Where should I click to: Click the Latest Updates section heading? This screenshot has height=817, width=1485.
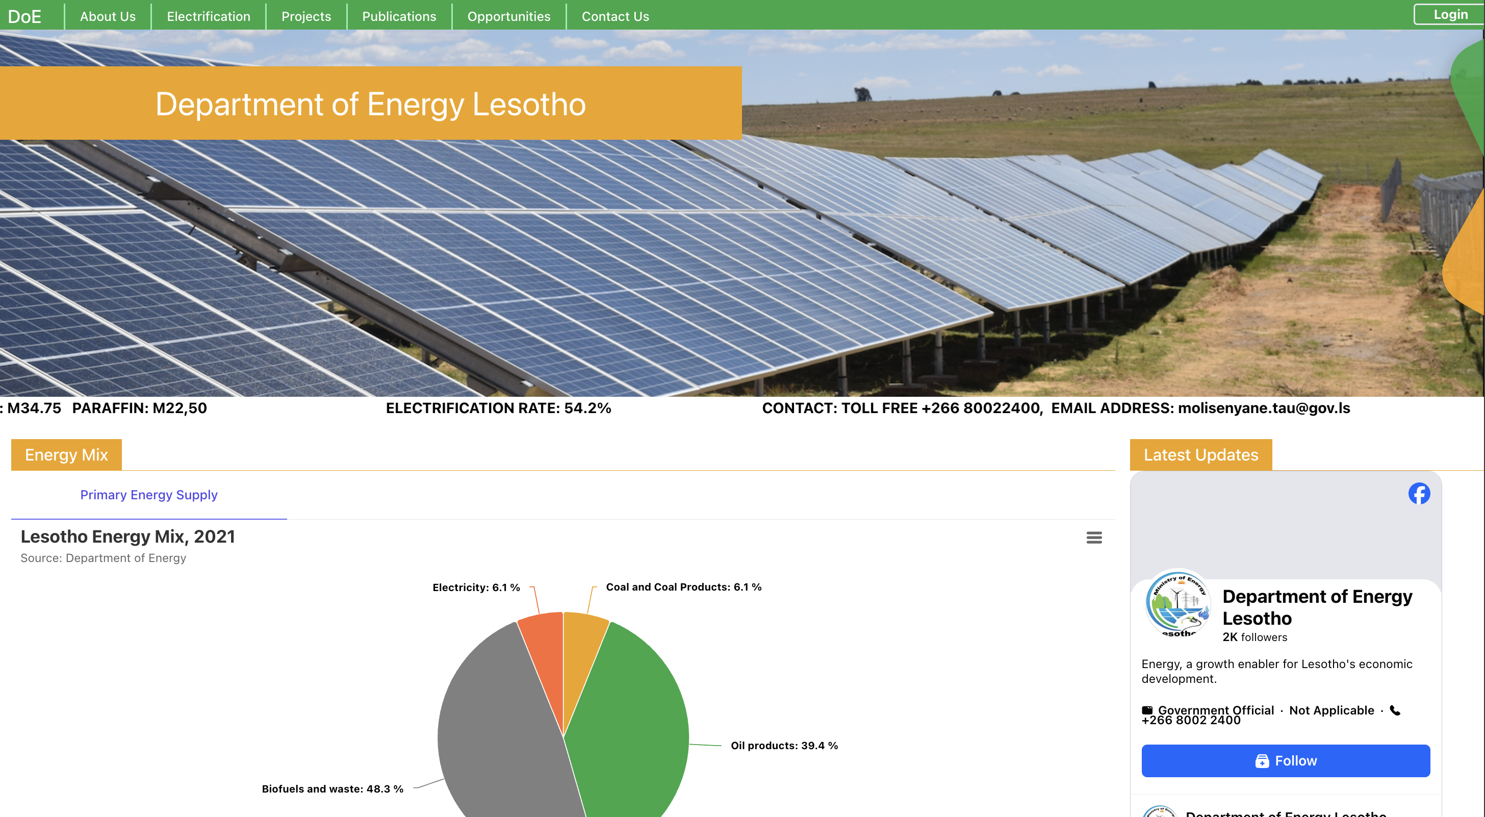click(x=1201, y=455)
